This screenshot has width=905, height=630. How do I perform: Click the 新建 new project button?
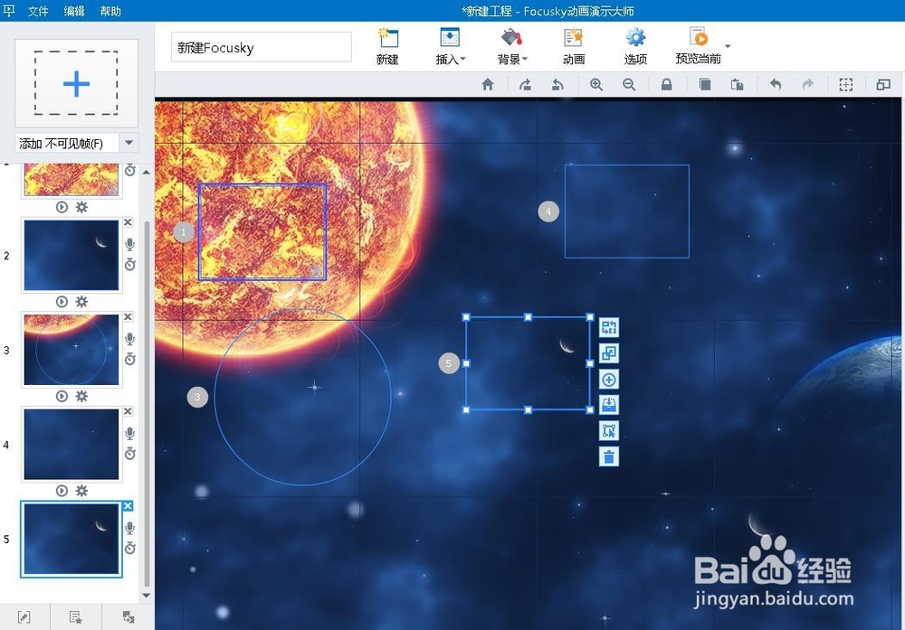pos(387,46)
